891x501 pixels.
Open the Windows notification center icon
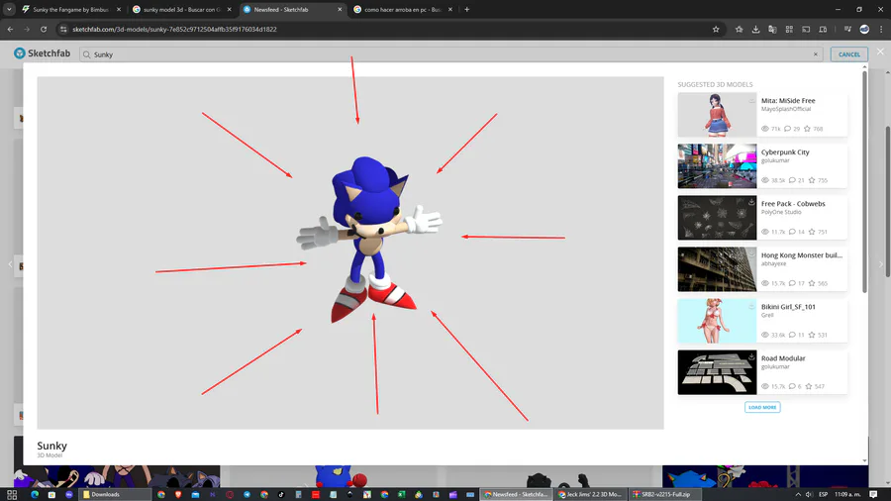873,495
